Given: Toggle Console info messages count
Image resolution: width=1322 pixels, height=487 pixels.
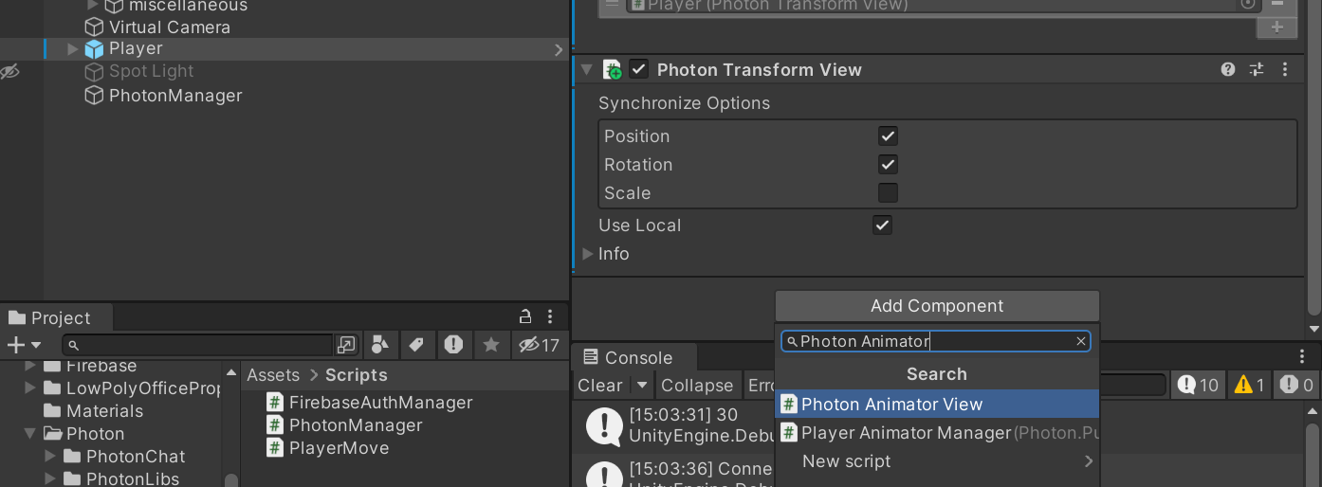Looking at the screenshot, I should point(1199,385).
